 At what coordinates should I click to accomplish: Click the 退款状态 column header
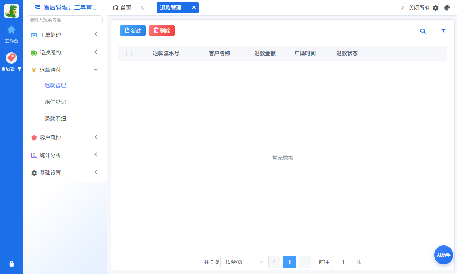pos(347,53)
